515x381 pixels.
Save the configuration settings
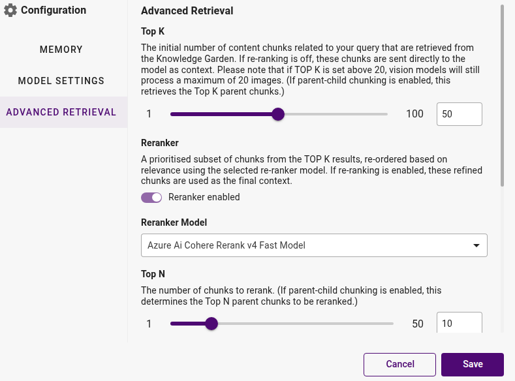473,364
